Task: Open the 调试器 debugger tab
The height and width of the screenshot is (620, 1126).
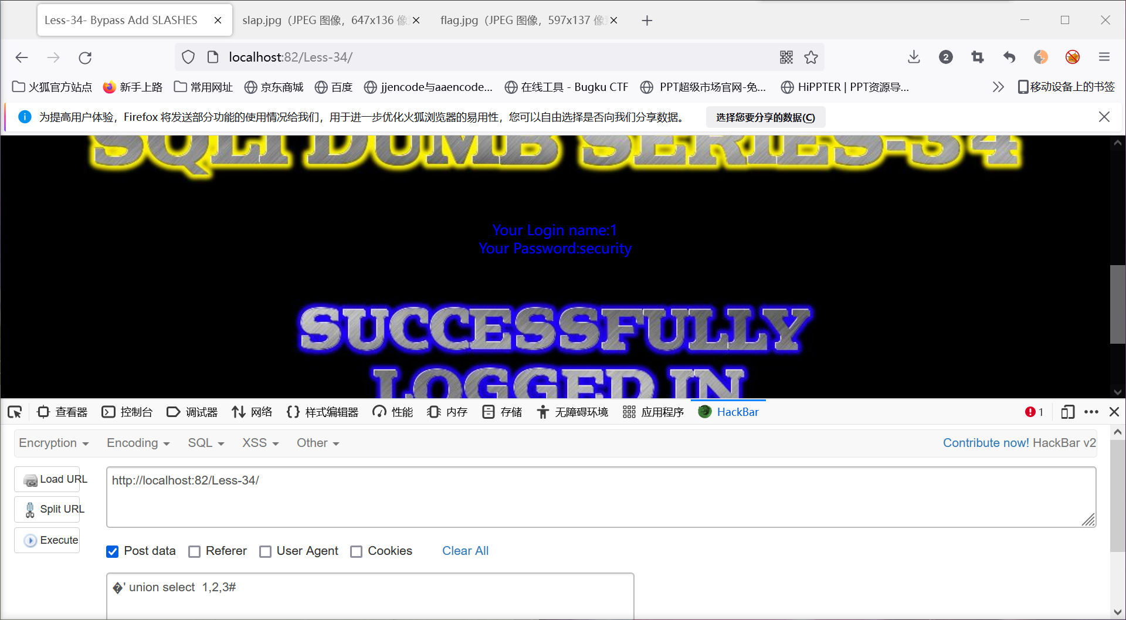Action: [x=192, y=412]
